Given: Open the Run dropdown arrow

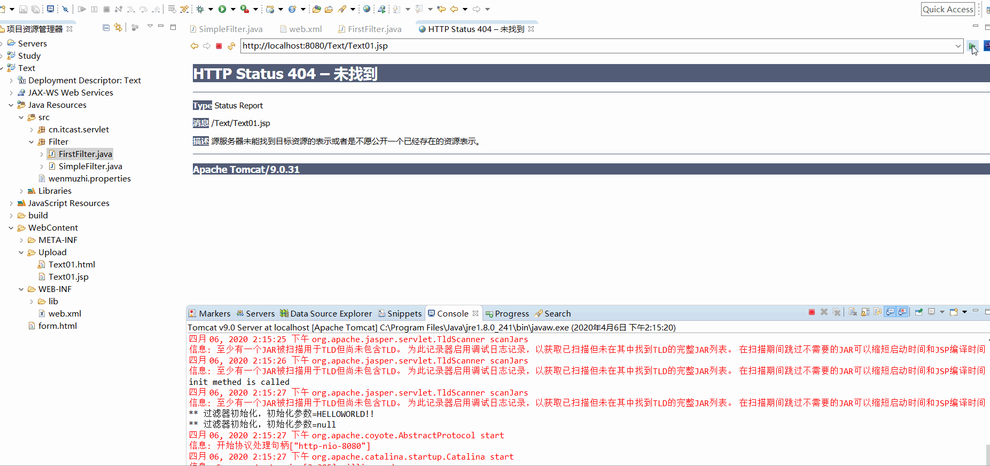Looking at the screenshot, I should click(x=233, y=9).
